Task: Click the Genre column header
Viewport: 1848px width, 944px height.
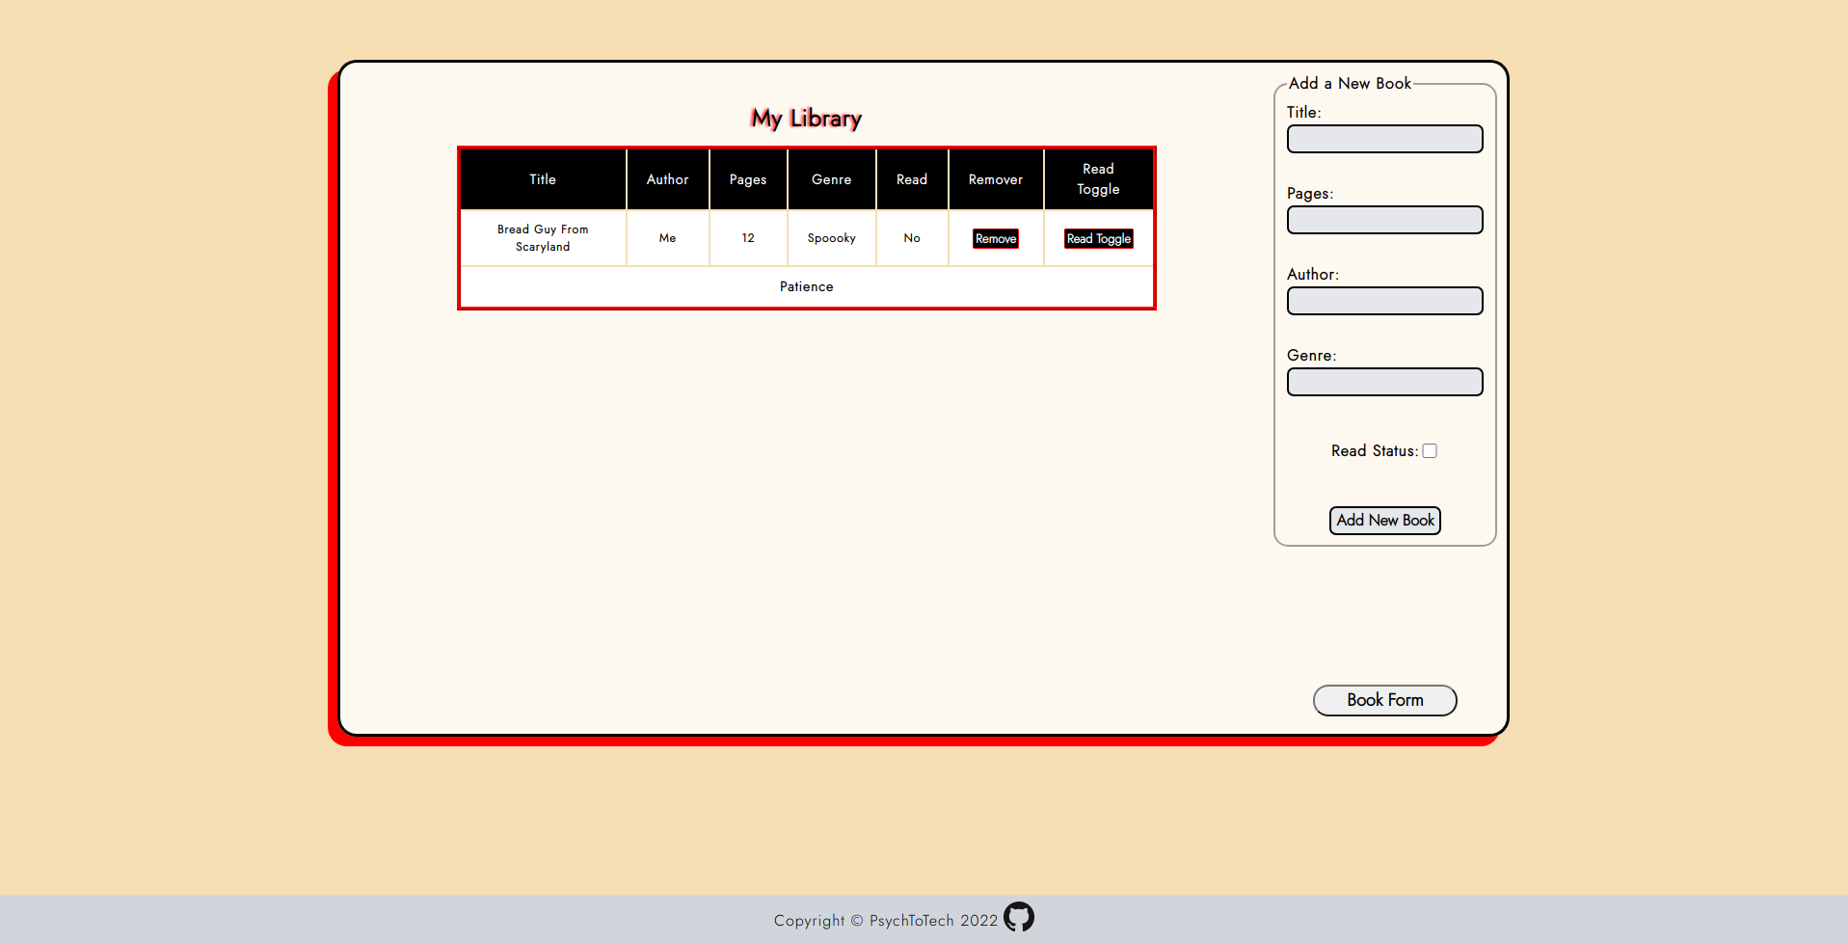Action: tap(831, 179)
